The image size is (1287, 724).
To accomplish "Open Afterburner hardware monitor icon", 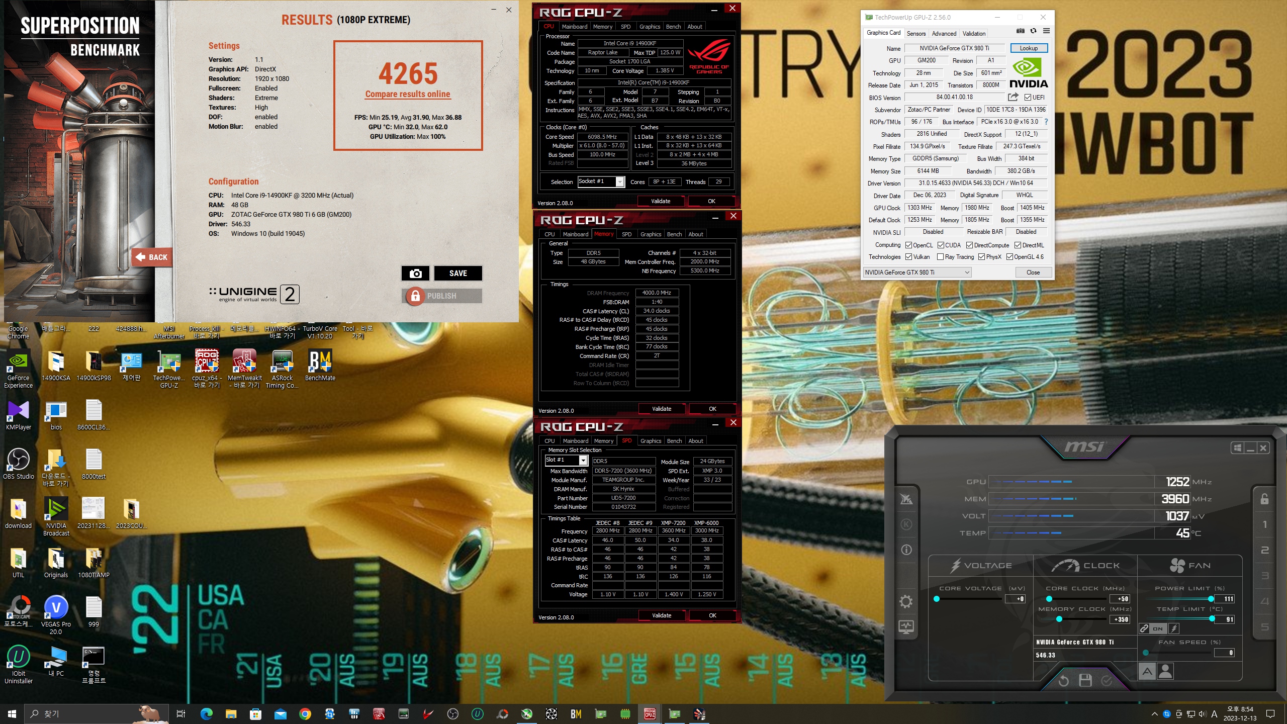I will (906, 627).
